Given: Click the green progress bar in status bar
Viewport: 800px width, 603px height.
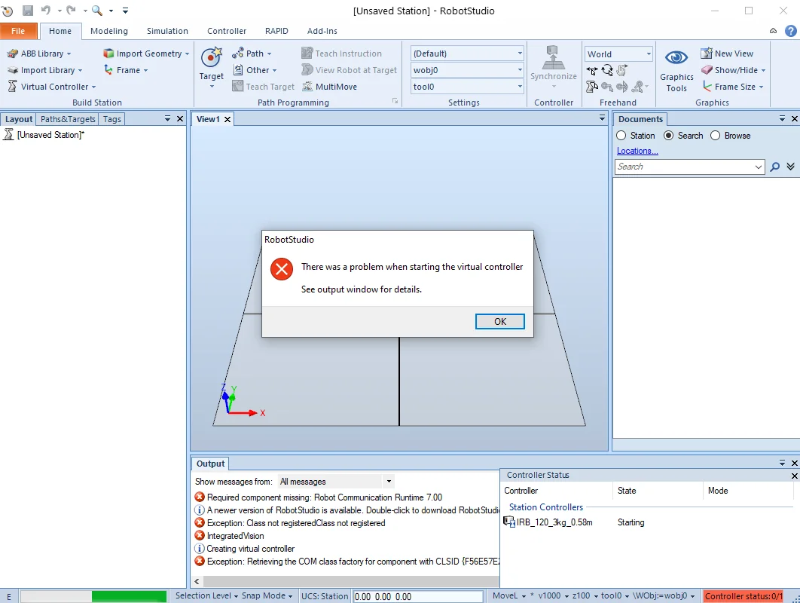Looking at the screenshot, I should pyautogui.click(x=129, y=596).
